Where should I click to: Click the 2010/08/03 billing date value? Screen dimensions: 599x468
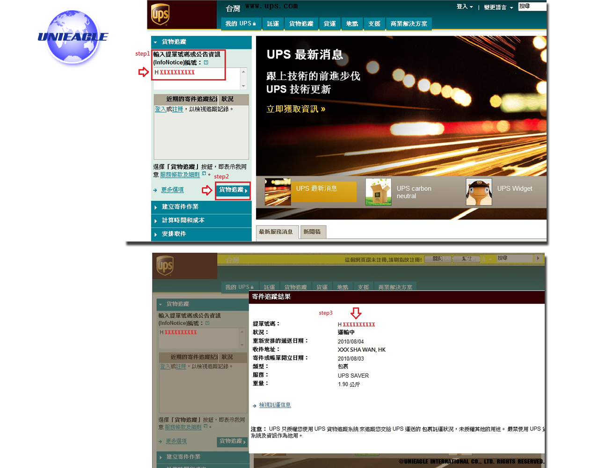[351, 359]
